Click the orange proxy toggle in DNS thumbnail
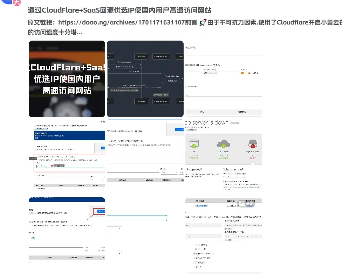Viewport: 342px width, 275px height. coord(243,73)
